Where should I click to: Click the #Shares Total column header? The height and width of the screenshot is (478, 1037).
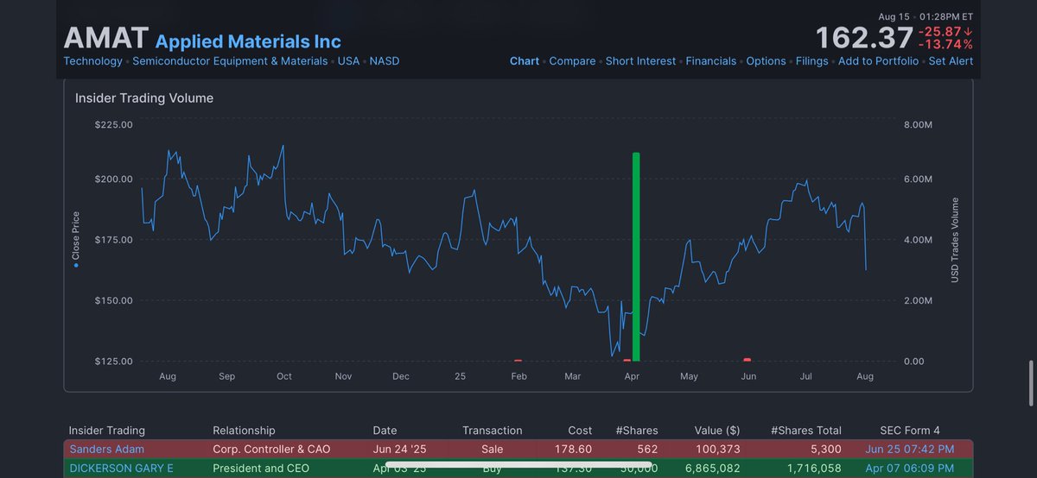pos(806,431)
